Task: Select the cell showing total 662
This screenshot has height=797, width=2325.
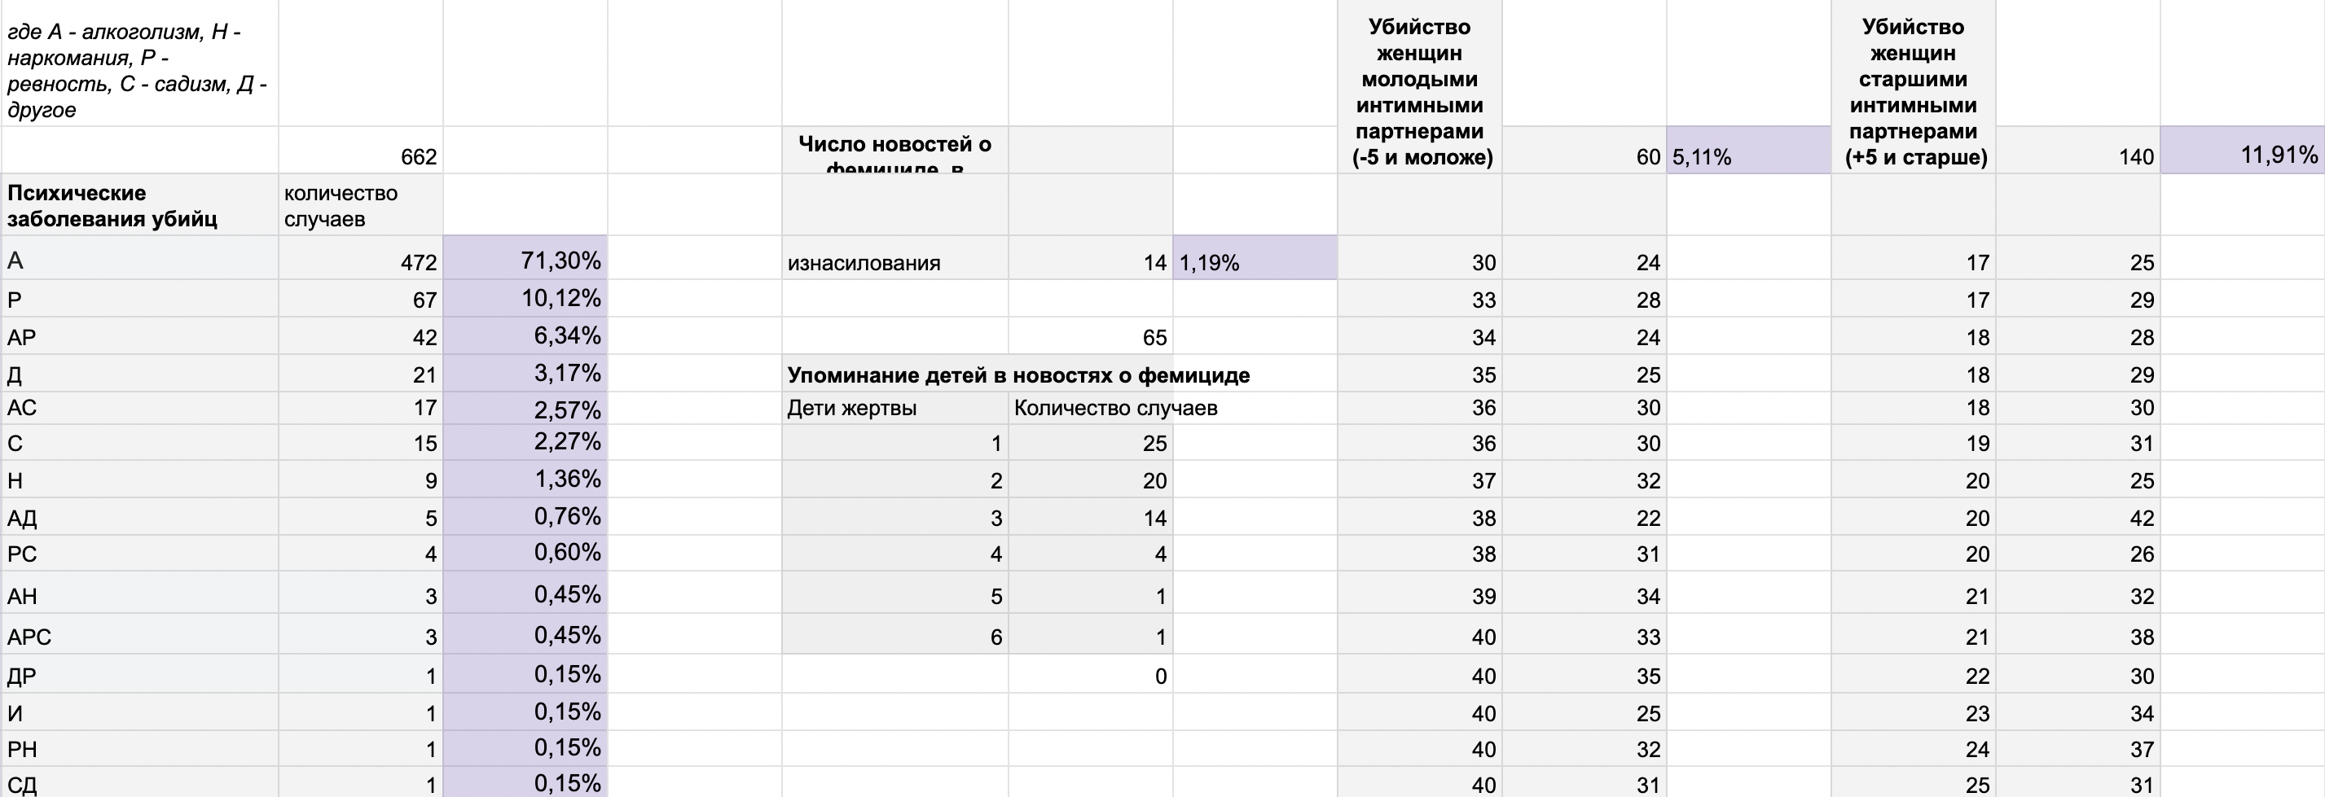Action: pos(360,150)
